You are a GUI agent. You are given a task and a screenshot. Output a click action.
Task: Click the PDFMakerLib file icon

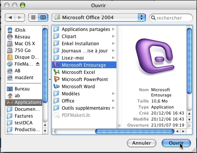57,115
